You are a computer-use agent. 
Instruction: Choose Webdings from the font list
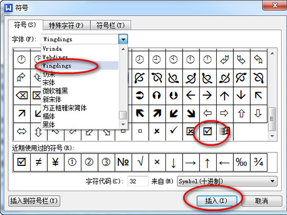pos(80,57)
